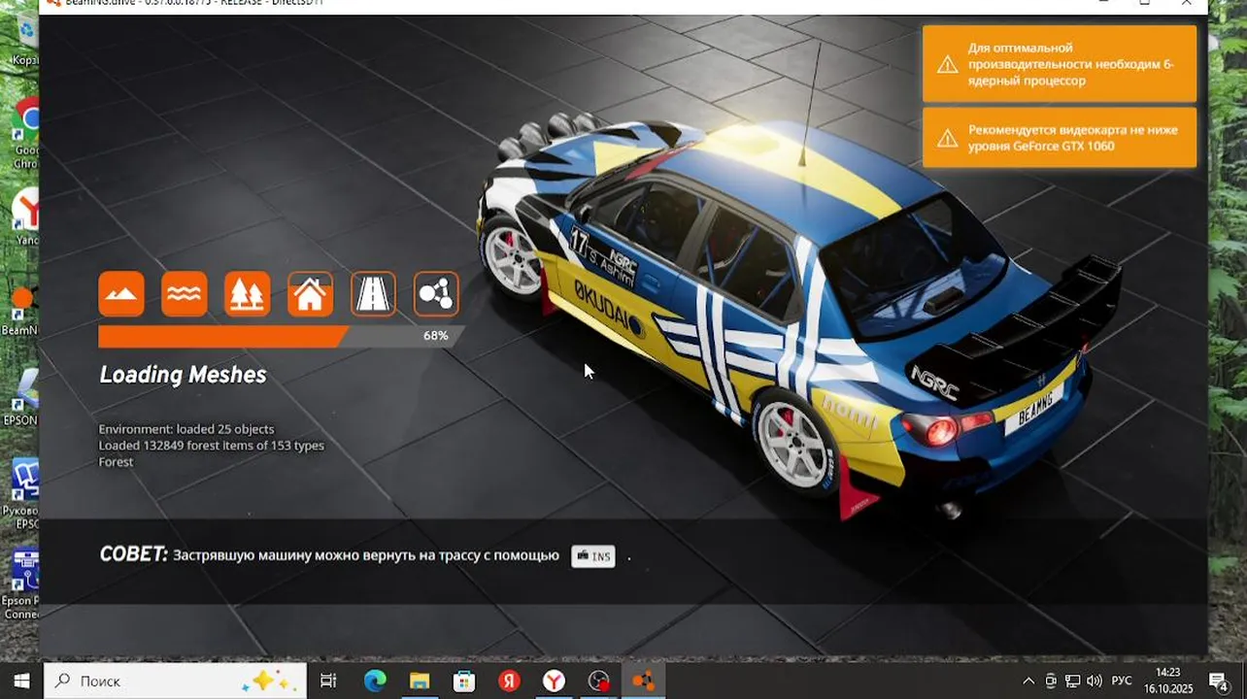Launch Microsoft Edge from taskbar
The image size is (1247, 699).
click(375, 681)
